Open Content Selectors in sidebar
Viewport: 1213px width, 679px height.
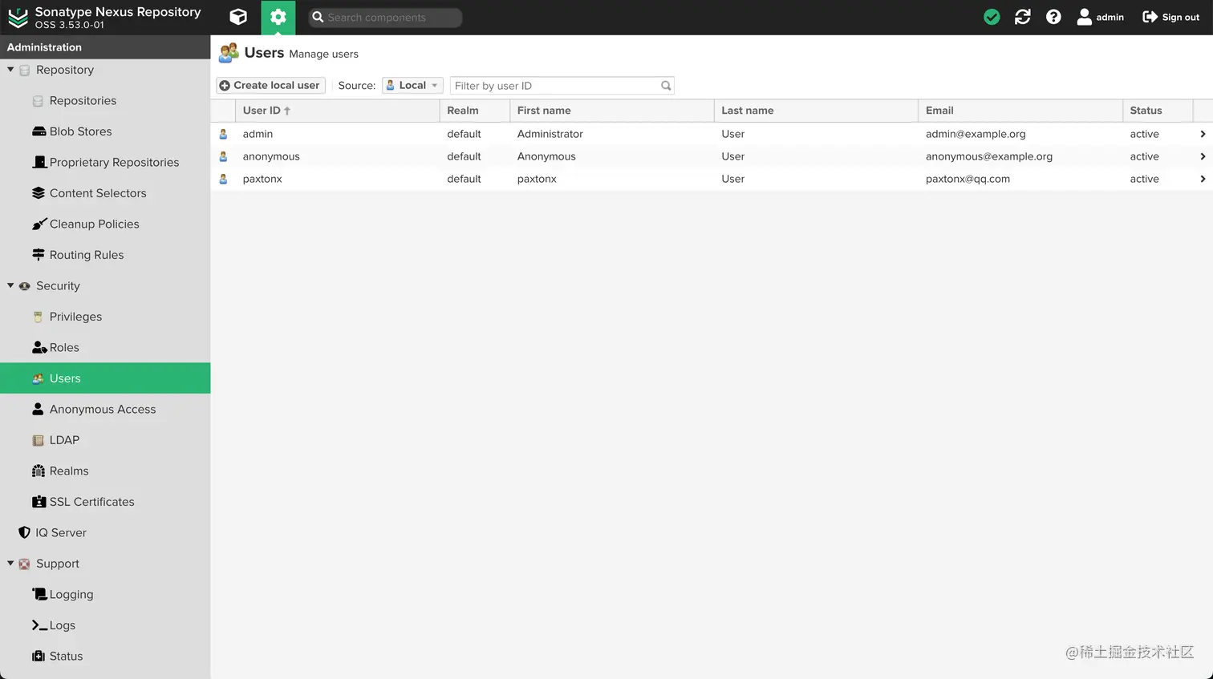[98, 193]
